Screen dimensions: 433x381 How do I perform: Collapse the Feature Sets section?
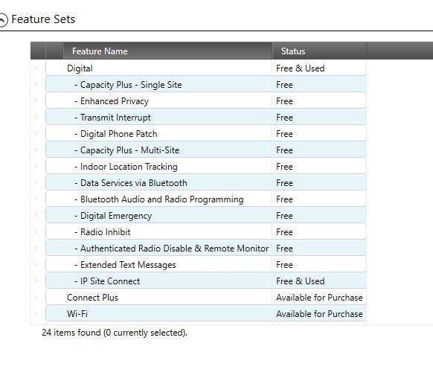click(2, 20)
